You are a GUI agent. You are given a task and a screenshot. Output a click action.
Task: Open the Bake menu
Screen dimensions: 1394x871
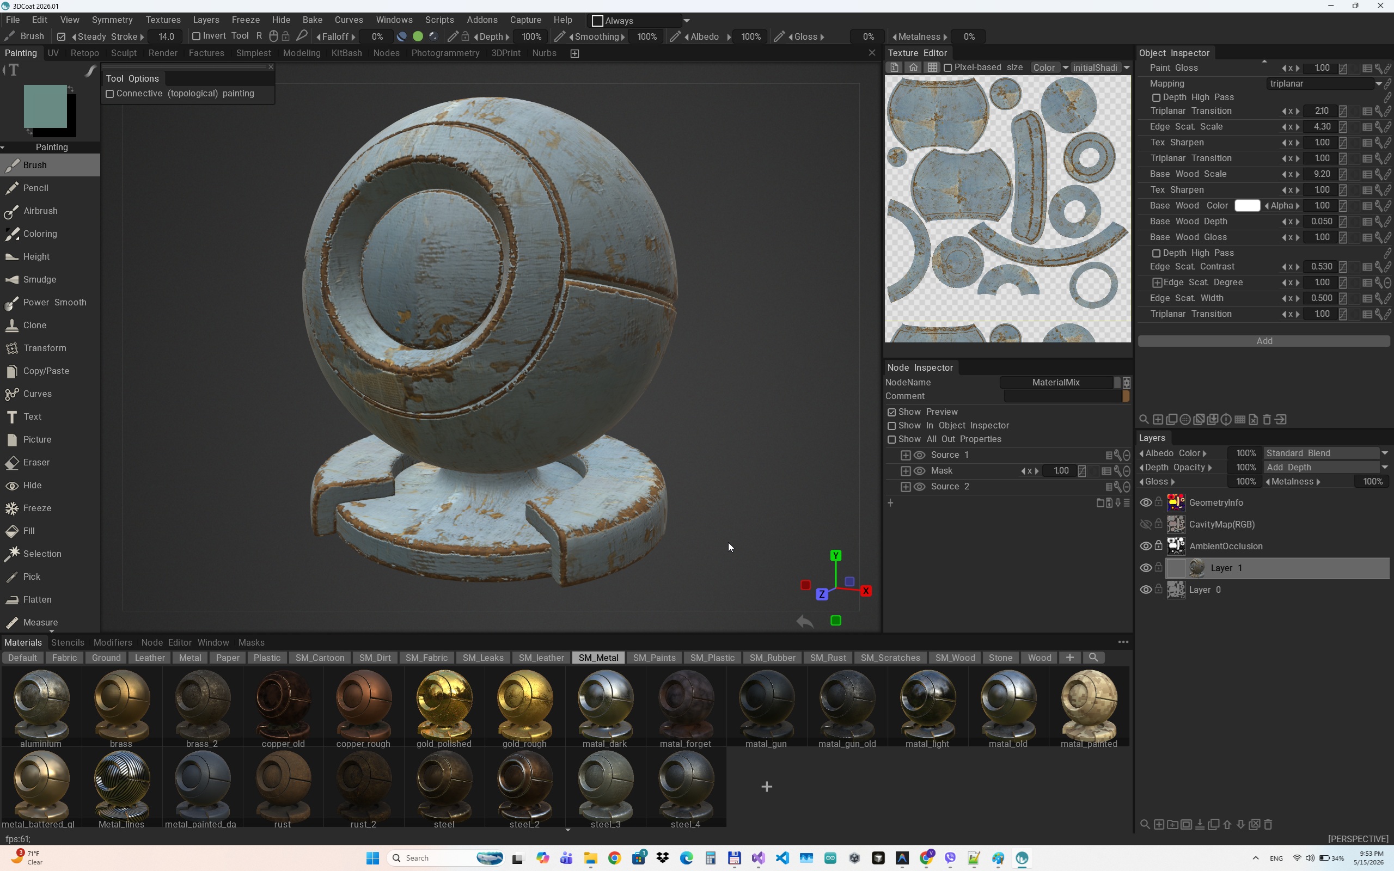pos(312,20)
